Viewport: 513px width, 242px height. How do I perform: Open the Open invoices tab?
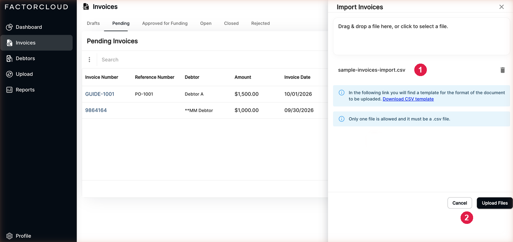click(206, 23)
